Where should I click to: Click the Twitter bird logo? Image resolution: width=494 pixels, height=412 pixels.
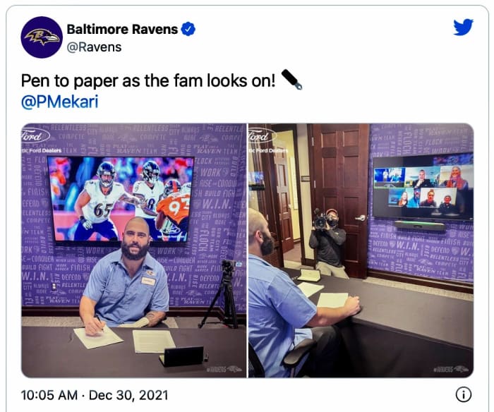(463, 28)
